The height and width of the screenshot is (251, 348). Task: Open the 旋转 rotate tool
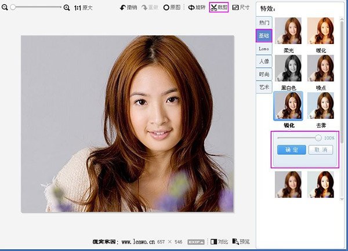click(x=197, y=8)
